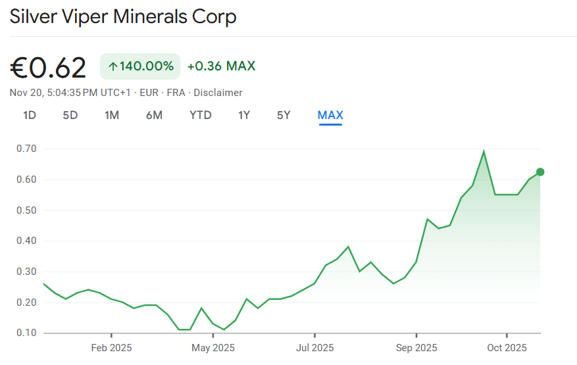Select the YTD range tab
This screenshot has height=365, width=577.
(x=201, y=116)
